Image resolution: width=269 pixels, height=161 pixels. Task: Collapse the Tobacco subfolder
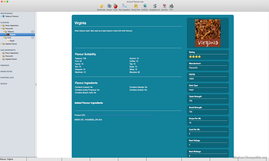(x=4, y=32)
